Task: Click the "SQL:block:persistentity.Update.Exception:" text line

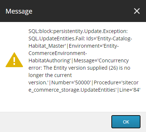Action: tap(78, 31)
